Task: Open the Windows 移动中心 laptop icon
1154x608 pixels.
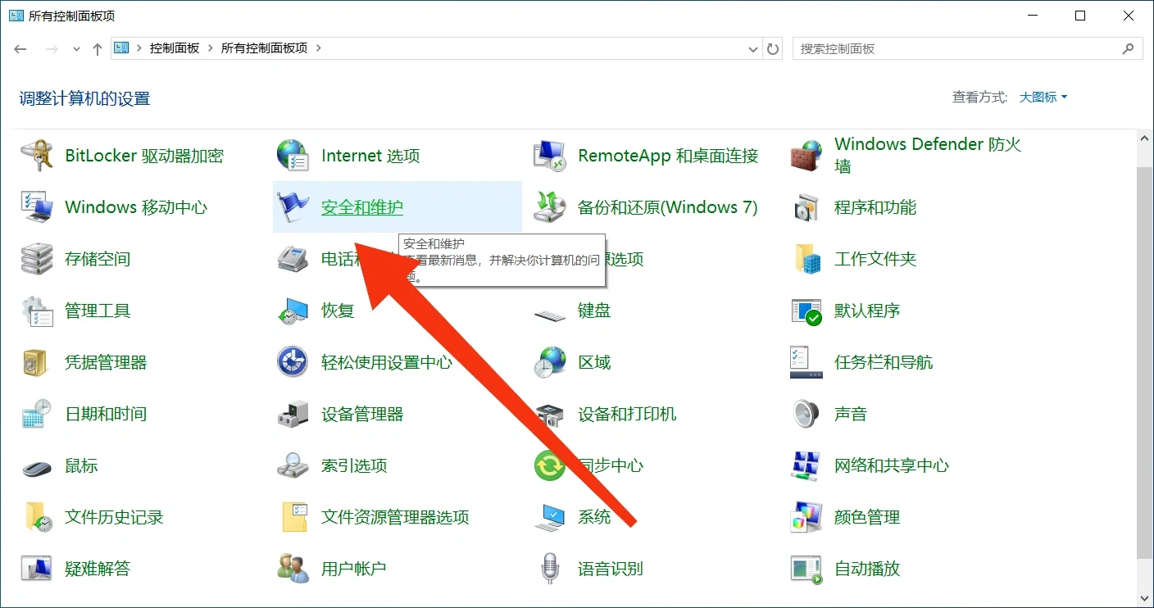Action: pyautogui.click(x=37, y=207)
